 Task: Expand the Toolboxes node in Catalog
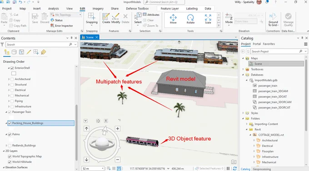(x=243, y=69)
